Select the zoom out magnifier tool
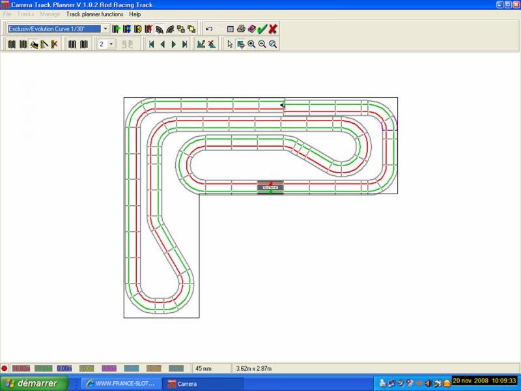The image size is (521, 391). click(262, 44)
